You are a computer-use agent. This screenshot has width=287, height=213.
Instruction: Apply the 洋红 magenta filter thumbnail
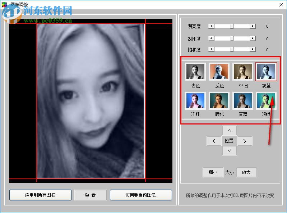[195, 101]
